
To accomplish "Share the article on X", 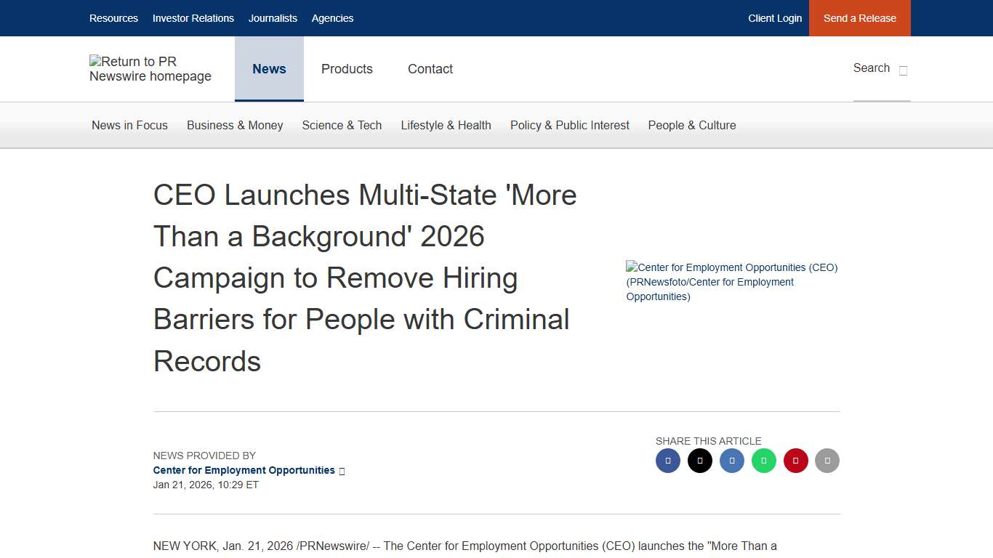I will pos(700,461).
